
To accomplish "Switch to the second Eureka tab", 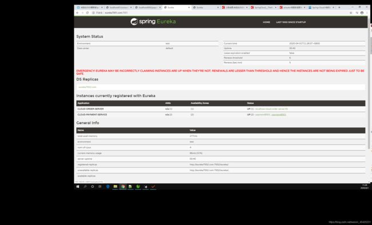I will tap(205, 7).
